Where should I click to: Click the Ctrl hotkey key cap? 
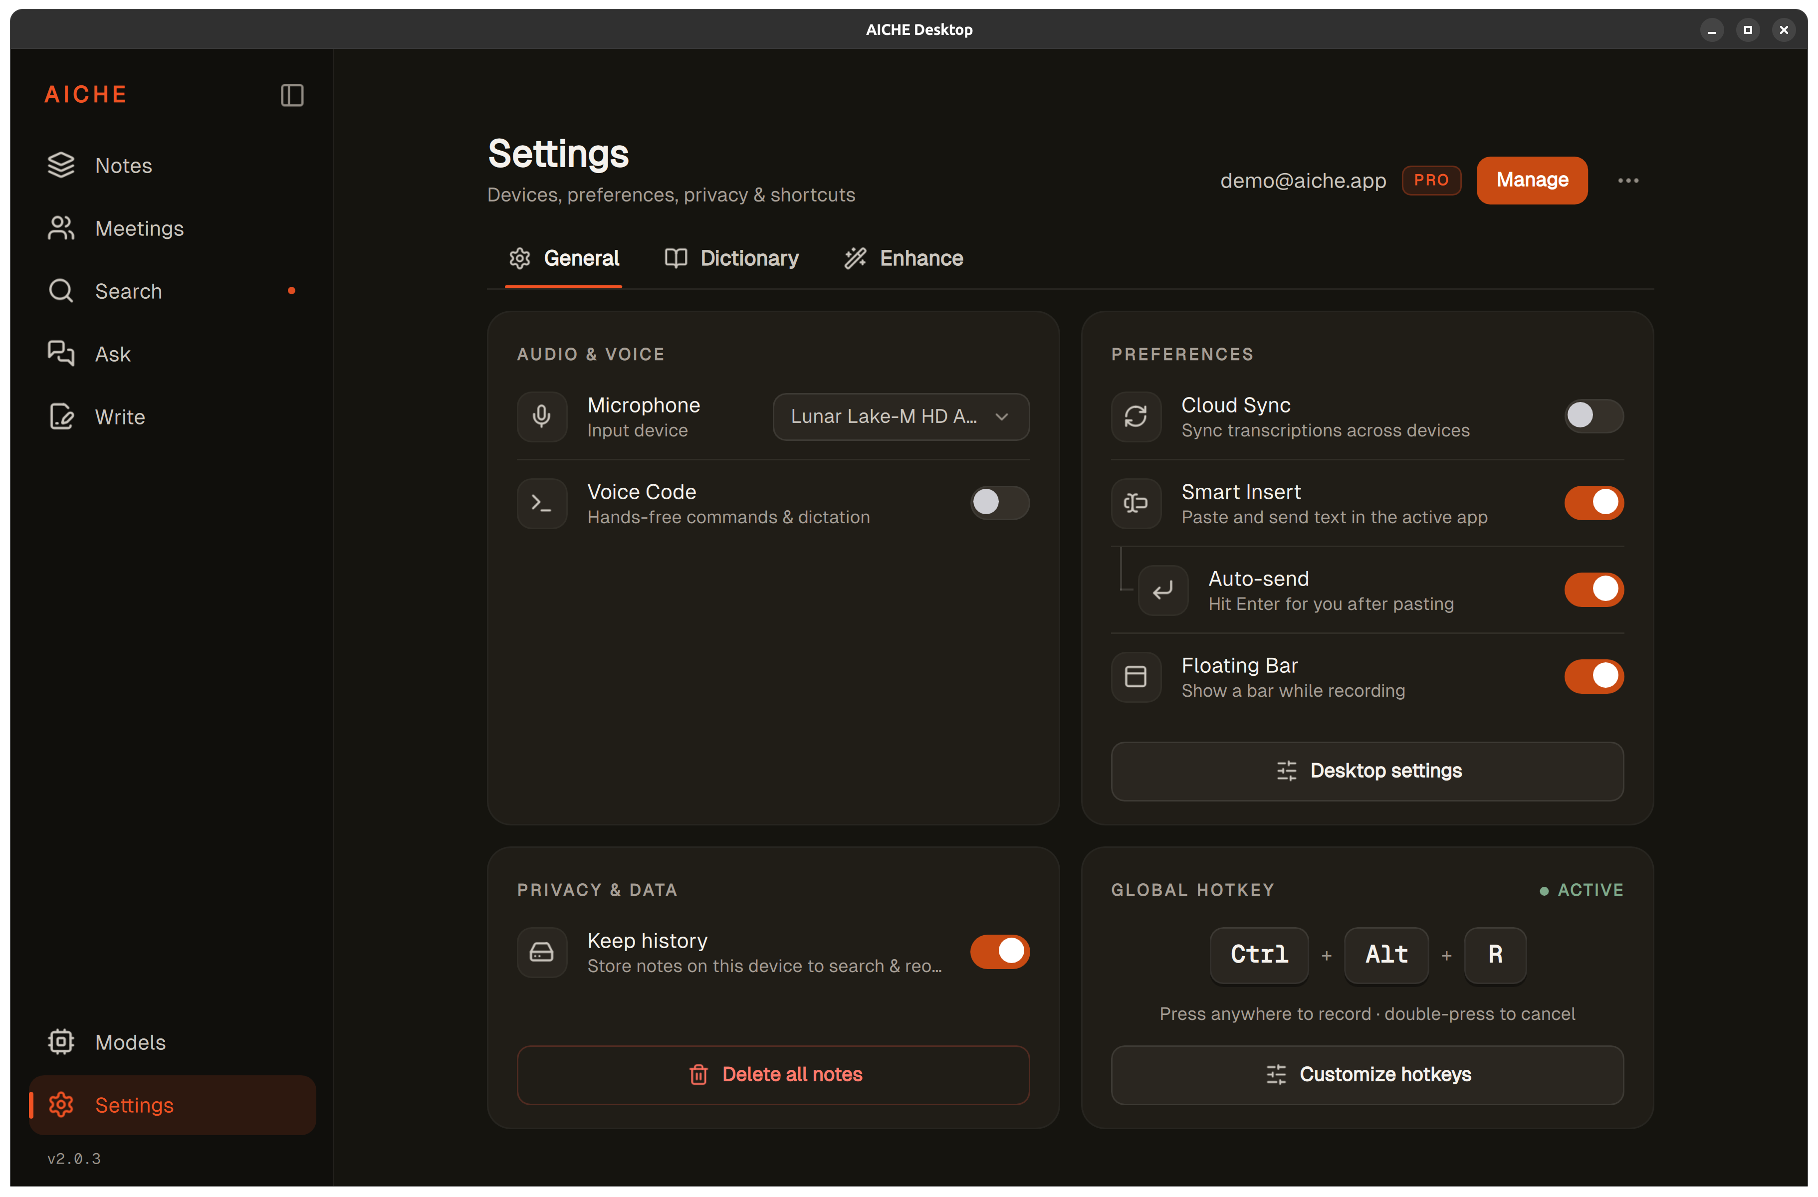tap(1259, 955)
